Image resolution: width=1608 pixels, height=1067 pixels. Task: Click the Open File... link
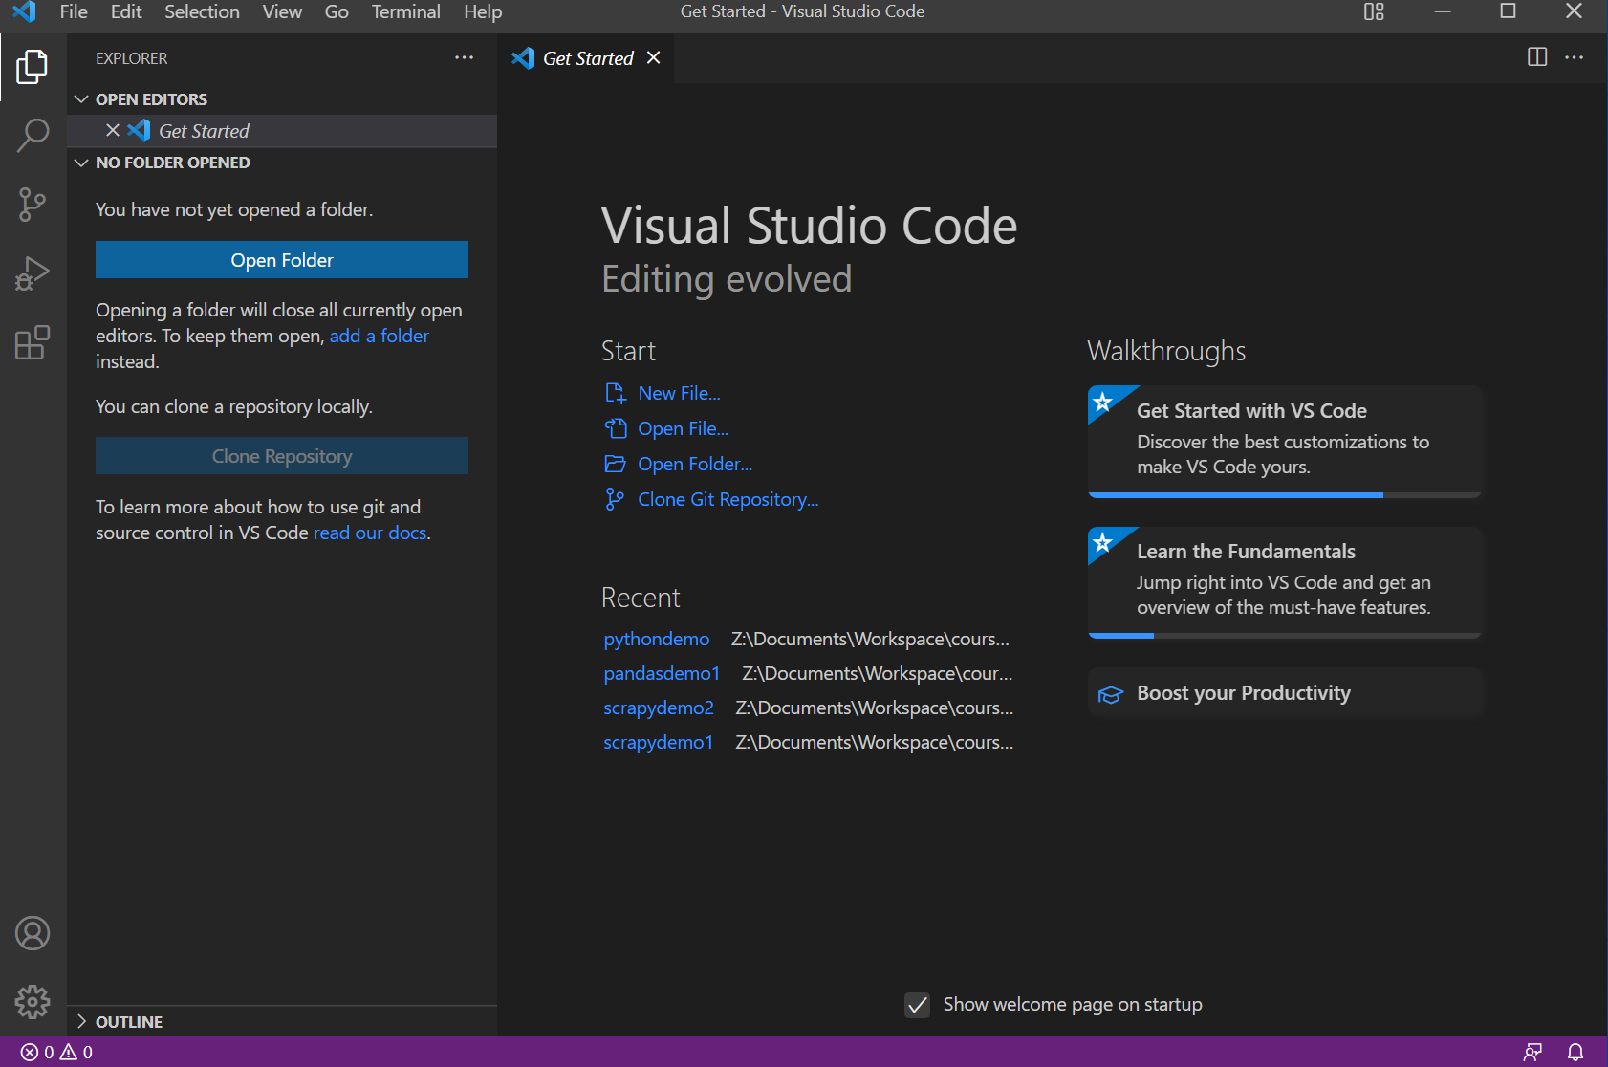coord(684,428)
